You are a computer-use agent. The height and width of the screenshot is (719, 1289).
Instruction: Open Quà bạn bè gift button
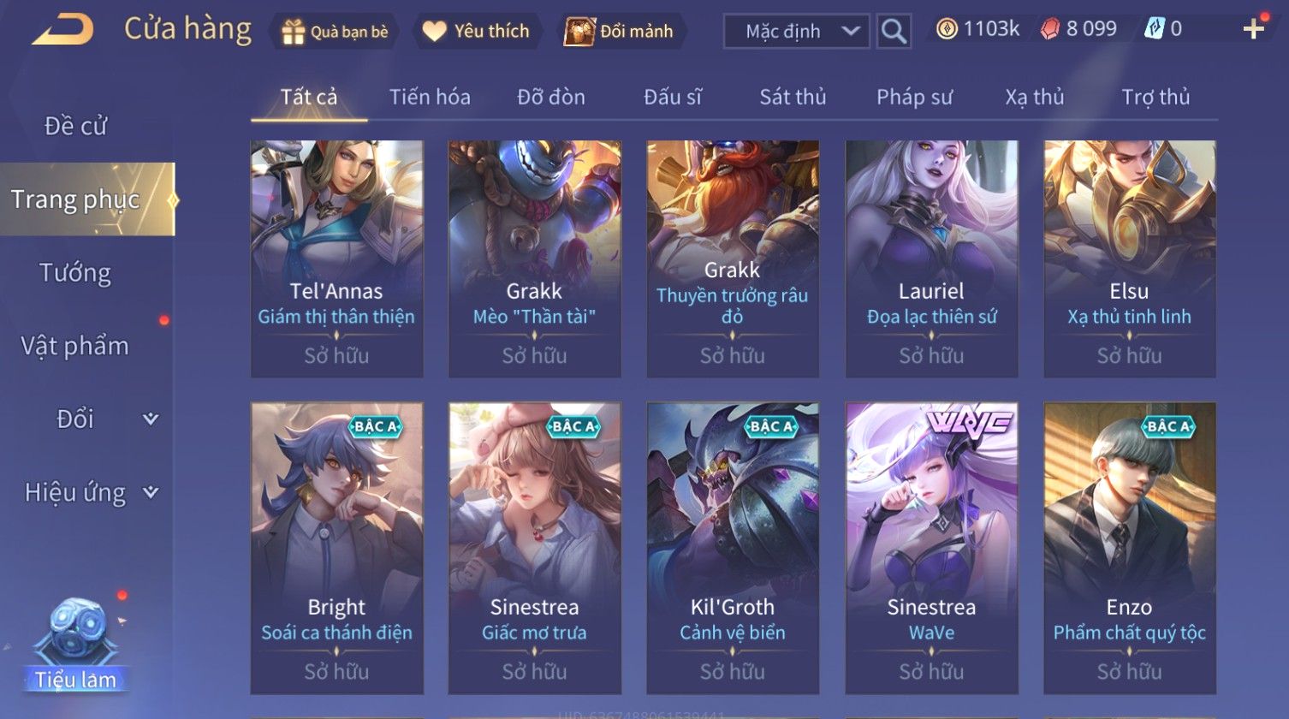pyautogui.click(x=335, y=32)
